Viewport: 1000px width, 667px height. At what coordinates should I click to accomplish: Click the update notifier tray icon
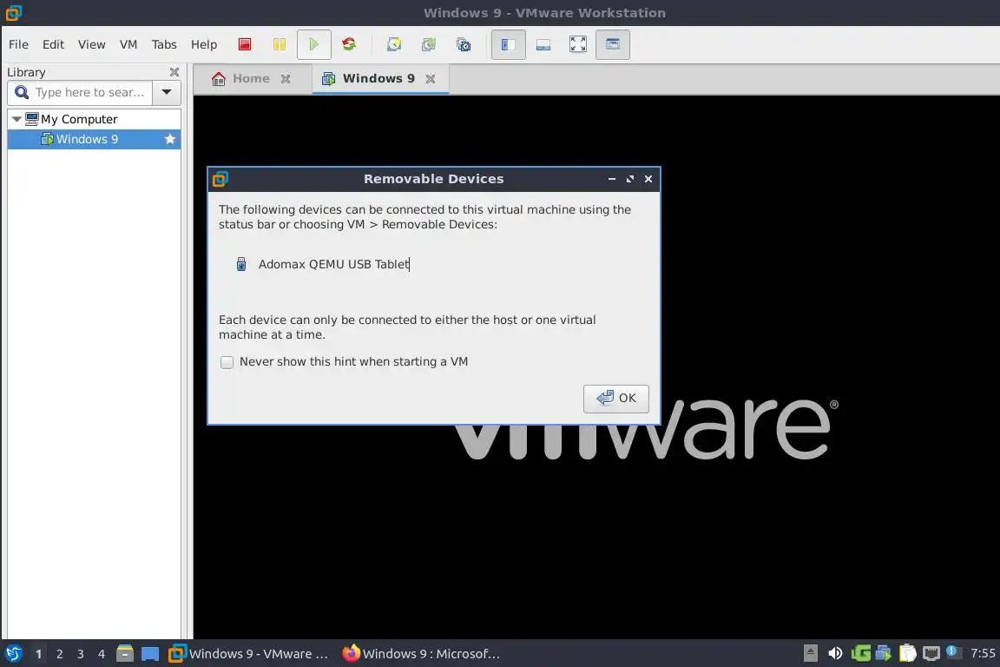(952, 651)
